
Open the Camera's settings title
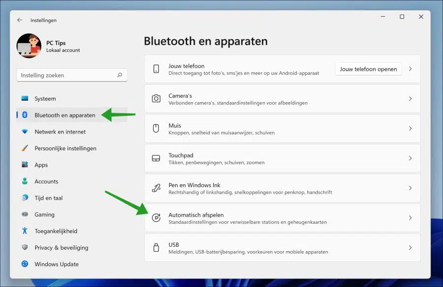coord(180,96)
